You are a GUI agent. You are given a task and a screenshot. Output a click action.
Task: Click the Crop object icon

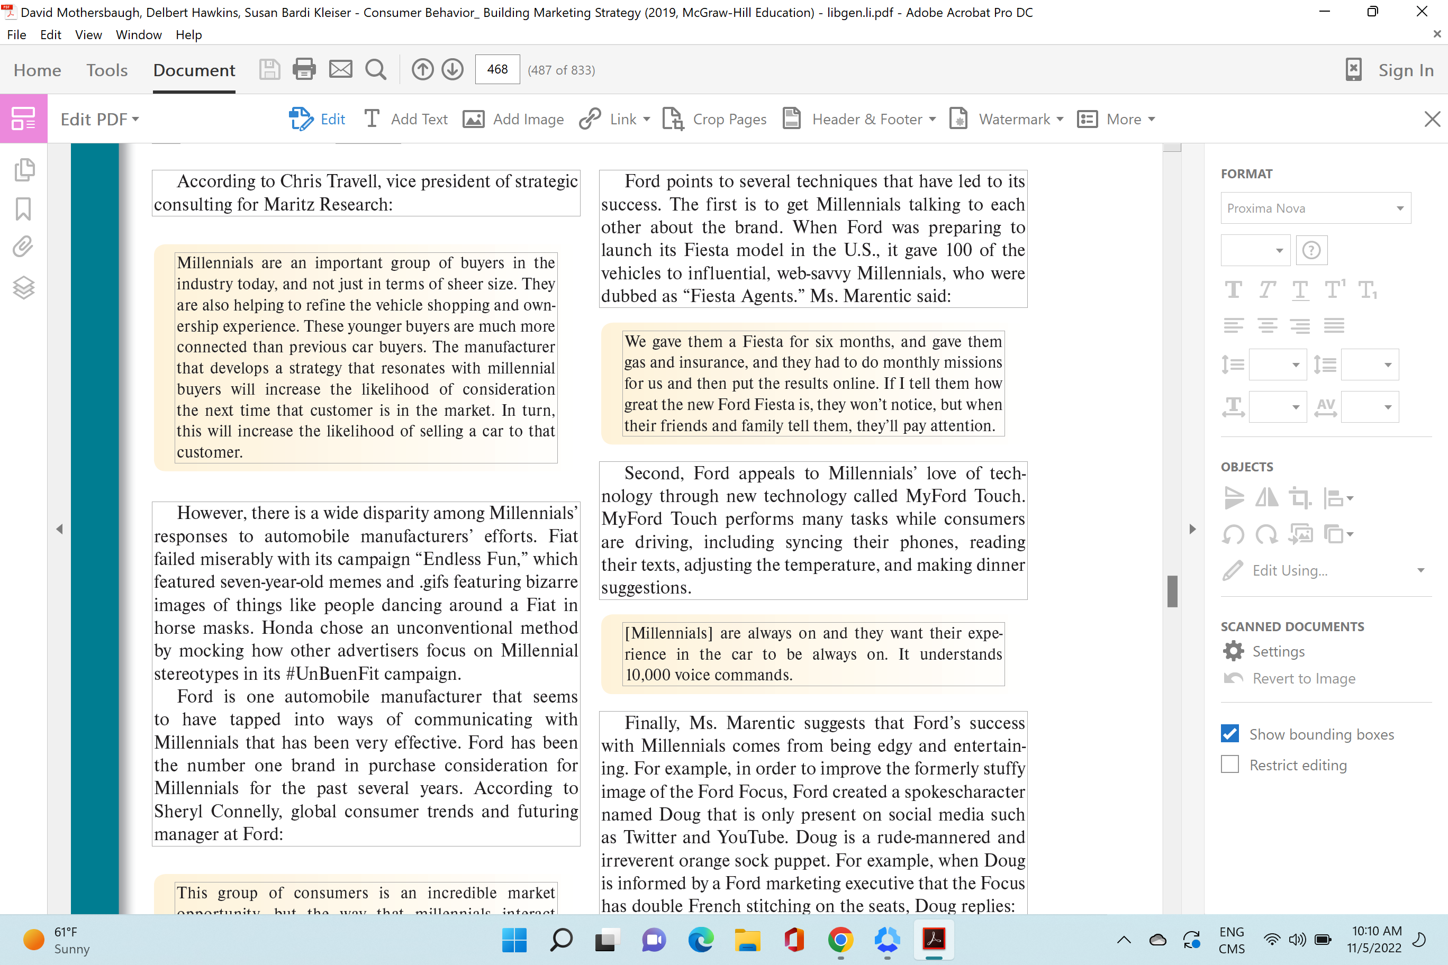[x=1300, y=497]
